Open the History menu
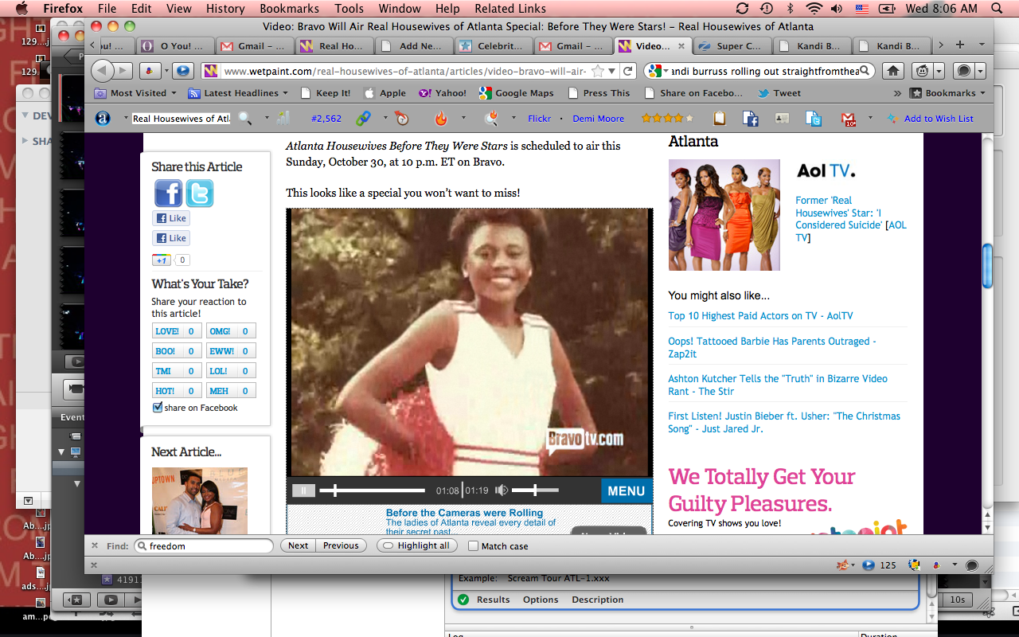 (225, 9)
